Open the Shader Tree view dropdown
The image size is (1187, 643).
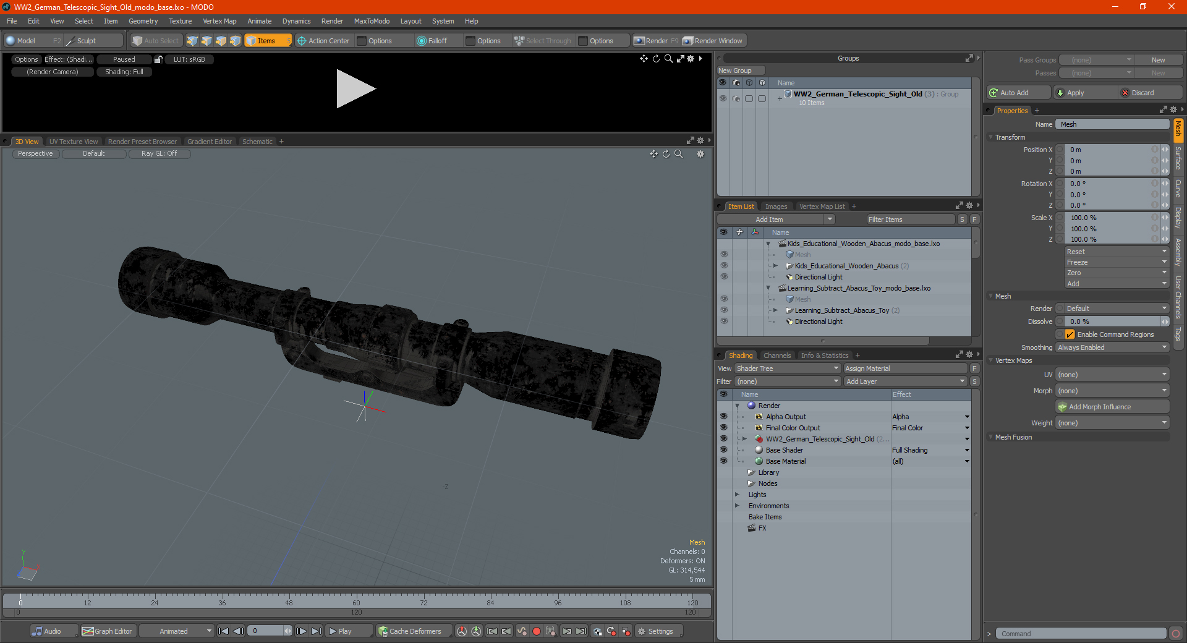pos(787,368)
